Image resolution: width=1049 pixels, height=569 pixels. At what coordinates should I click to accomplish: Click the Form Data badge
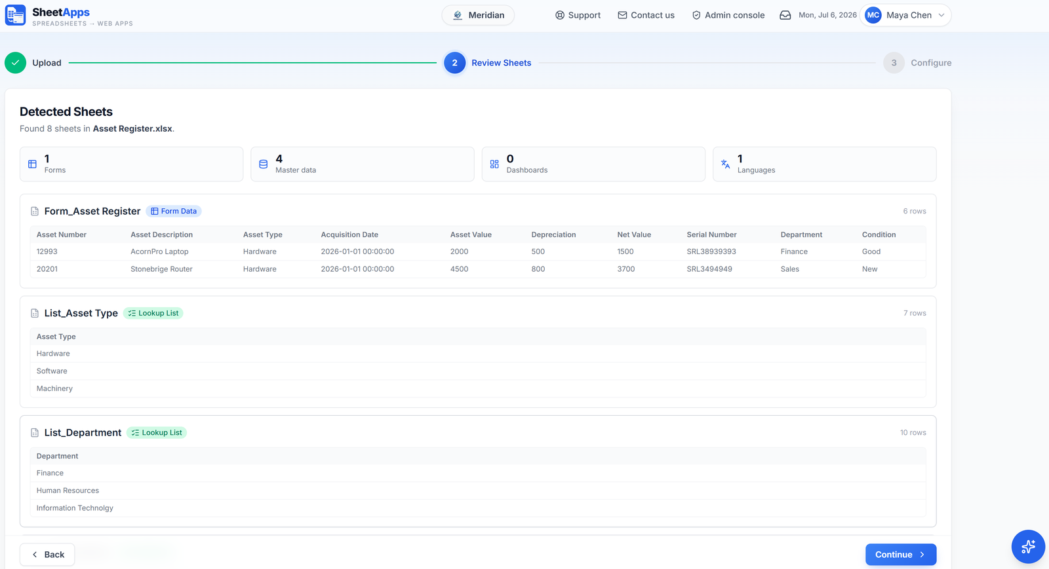coord(174,211)
